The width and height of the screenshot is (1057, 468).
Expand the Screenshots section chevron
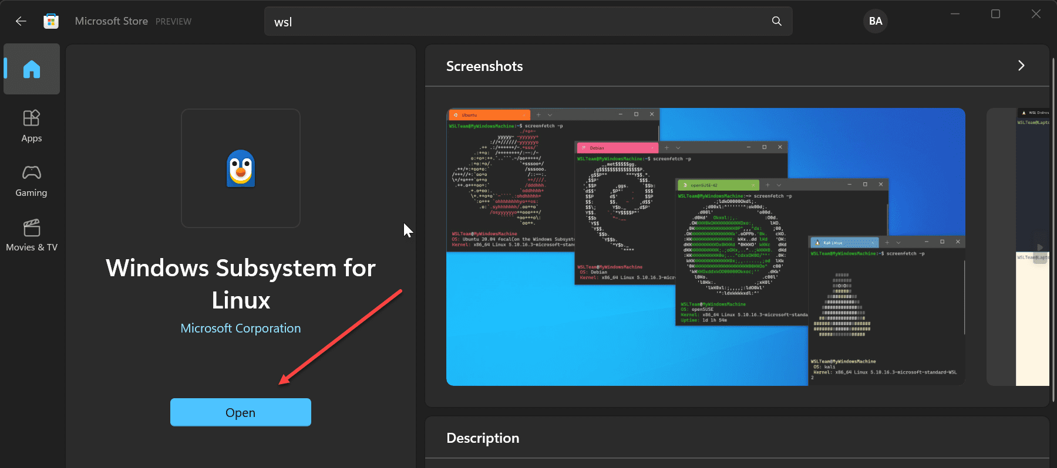click(x=1021, y=66)
